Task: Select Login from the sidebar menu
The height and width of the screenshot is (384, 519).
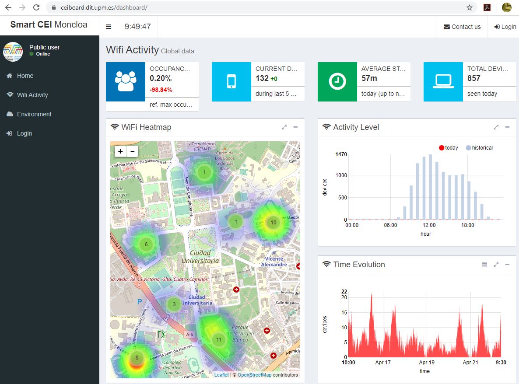Action: pos(24,133)
